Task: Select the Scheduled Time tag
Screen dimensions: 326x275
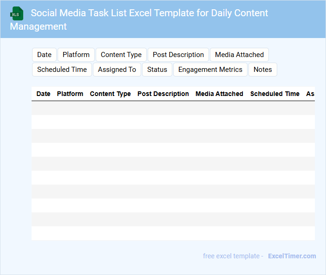Action: click(x=62, y=70)
